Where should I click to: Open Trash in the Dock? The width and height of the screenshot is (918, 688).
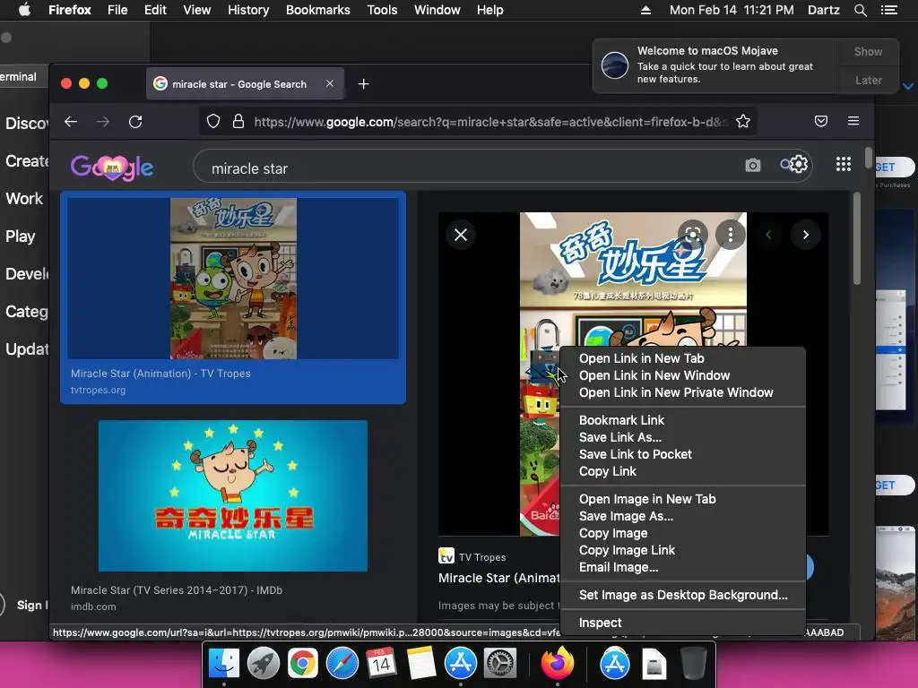(x=694, y=664)
